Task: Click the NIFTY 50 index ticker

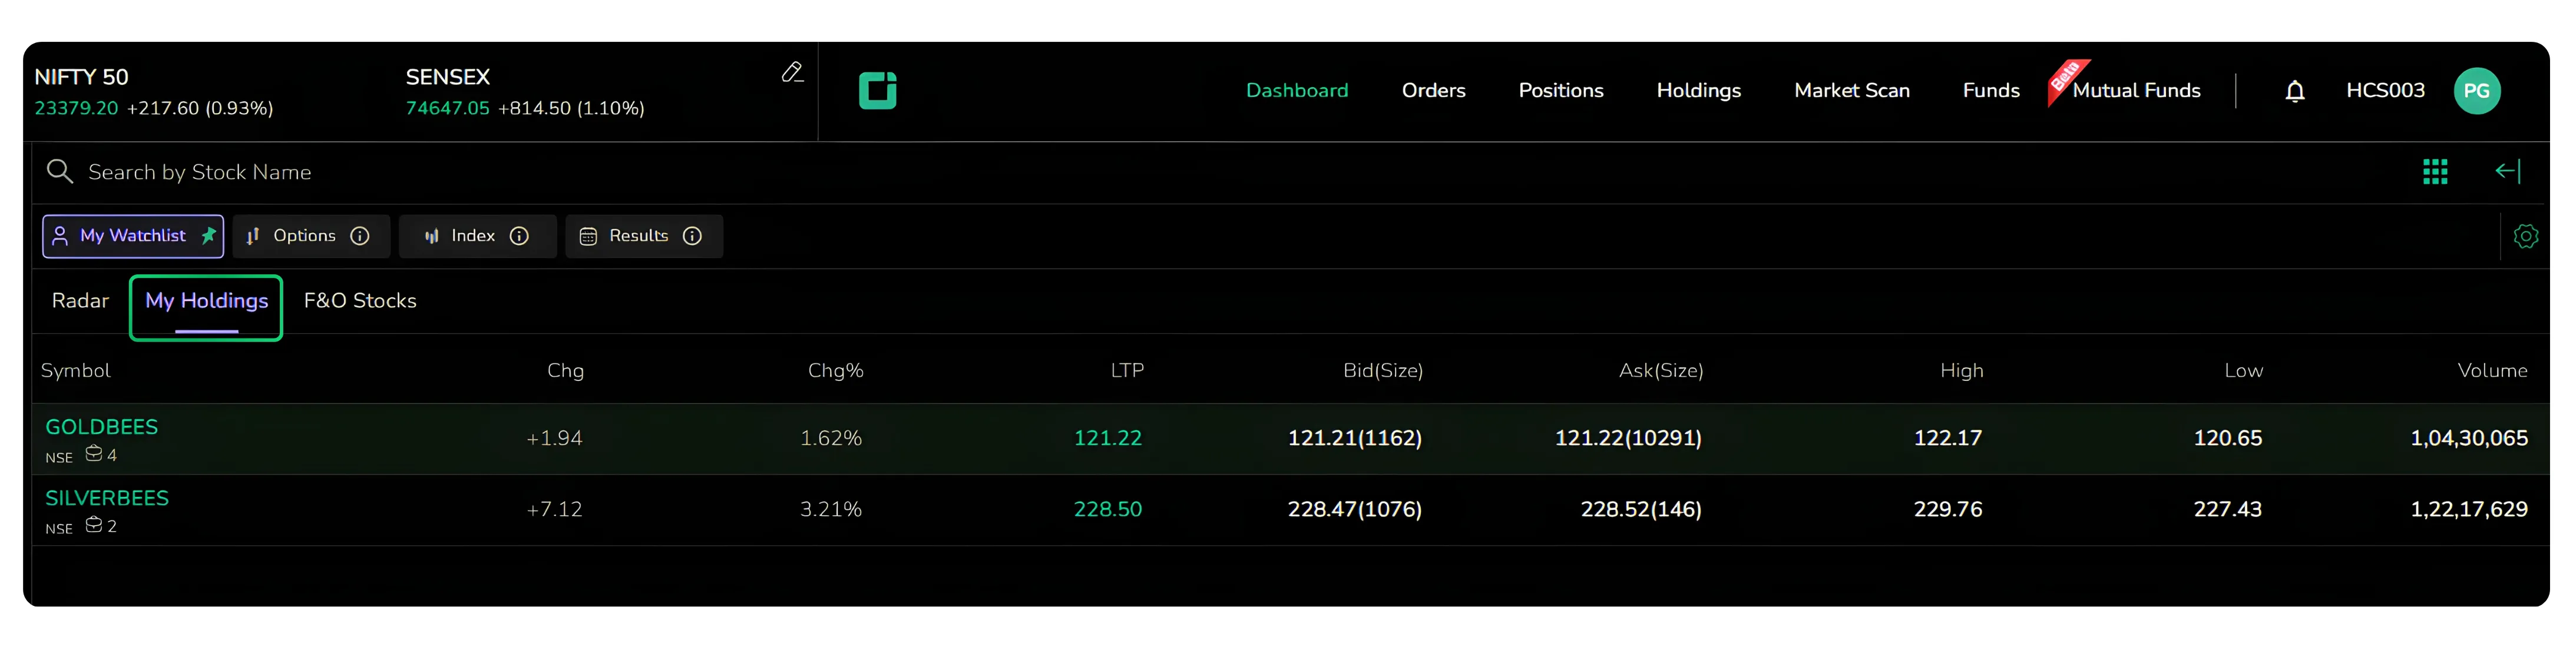Action: (x=153, y=92)
